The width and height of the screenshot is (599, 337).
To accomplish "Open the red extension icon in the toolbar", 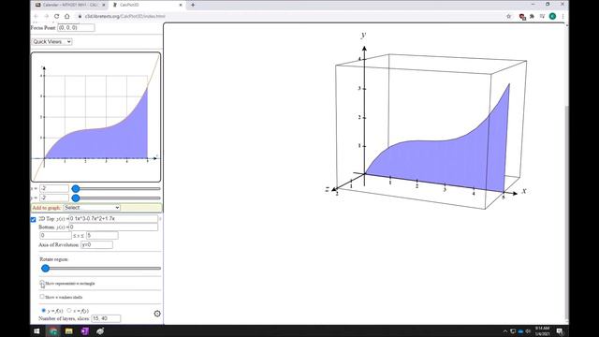I will (522, 17).
